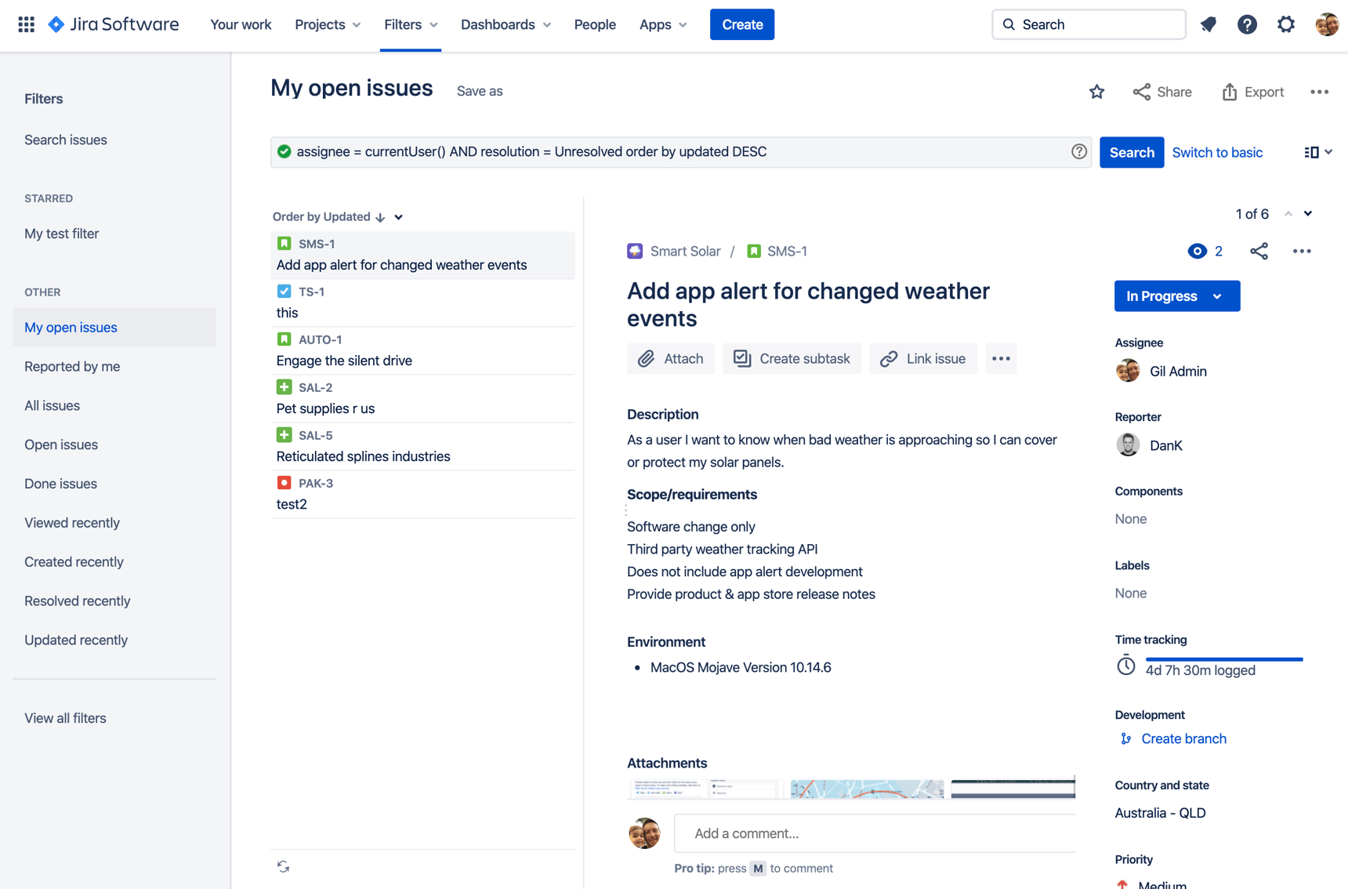The image size is (1348, 889).
Task: Expand the Order by Updated dropdown
Action: click(398, 216)
